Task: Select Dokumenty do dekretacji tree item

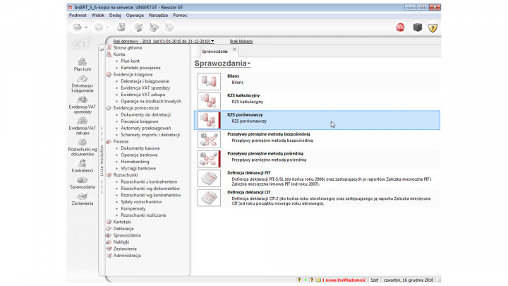Action: click(145, 115)
